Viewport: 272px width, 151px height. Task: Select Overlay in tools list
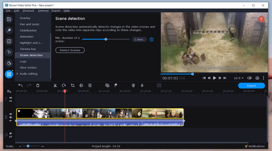tap(25, 18)
